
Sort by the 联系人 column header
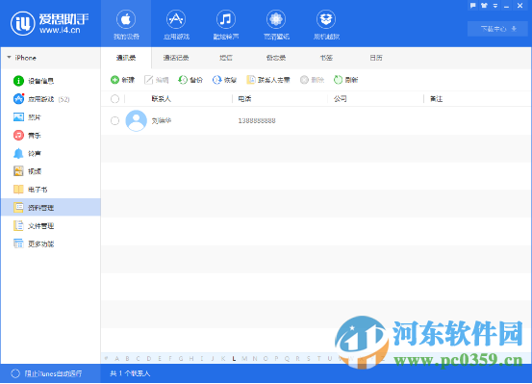click(x=161, y=99)
